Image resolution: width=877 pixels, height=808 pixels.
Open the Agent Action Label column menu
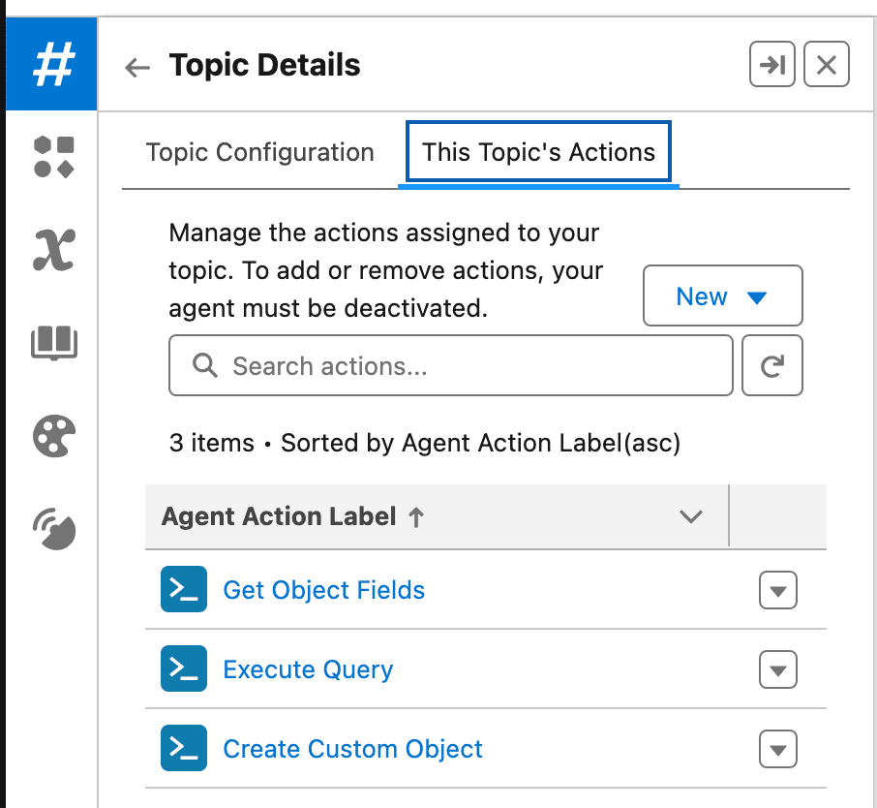pos(691,516)
